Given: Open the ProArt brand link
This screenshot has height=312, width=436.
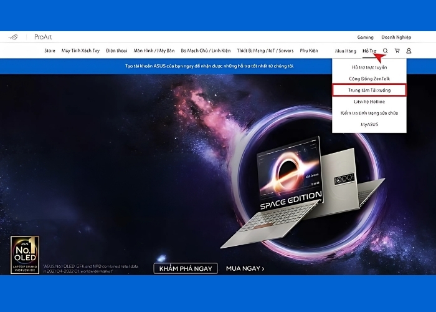Looking at the screenshot, I should [x=44, y=37].
